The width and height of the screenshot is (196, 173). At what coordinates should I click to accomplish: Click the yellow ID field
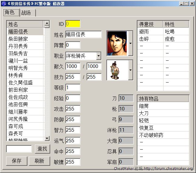(x=73, y=24)
